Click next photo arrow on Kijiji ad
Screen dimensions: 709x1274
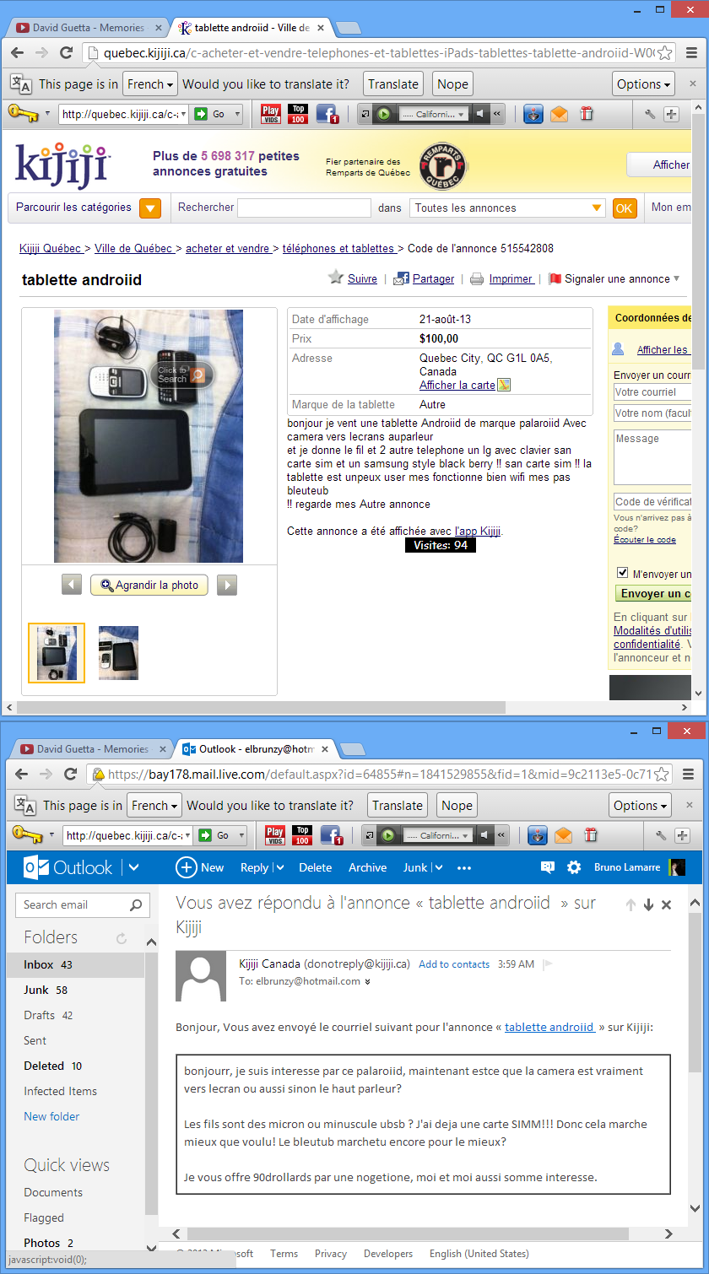point(227,585)
